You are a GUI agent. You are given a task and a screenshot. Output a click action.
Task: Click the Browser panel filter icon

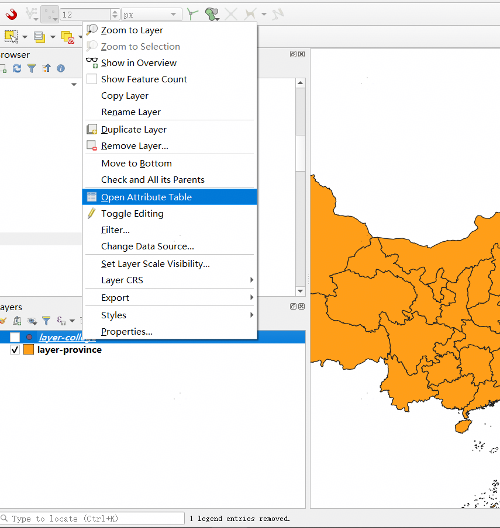[x=32, y=68]
